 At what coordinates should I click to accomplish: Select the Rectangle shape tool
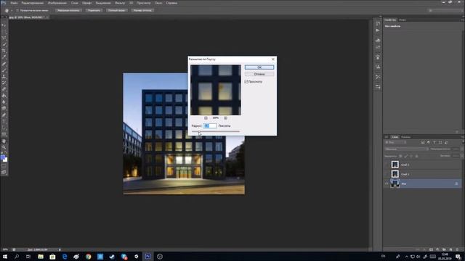click(x=4, y=134)
